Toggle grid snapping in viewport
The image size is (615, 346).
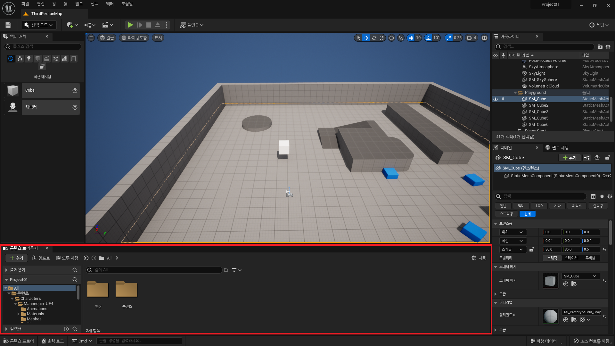tap(411, 38)
